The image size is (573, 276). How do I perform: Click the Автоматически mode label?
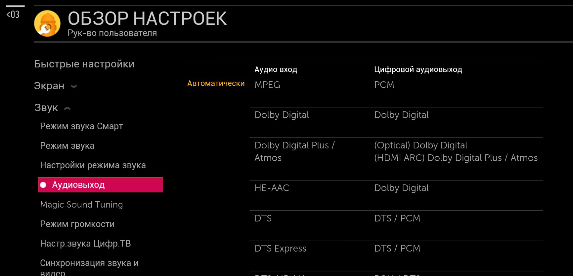[x=216, y=84]
